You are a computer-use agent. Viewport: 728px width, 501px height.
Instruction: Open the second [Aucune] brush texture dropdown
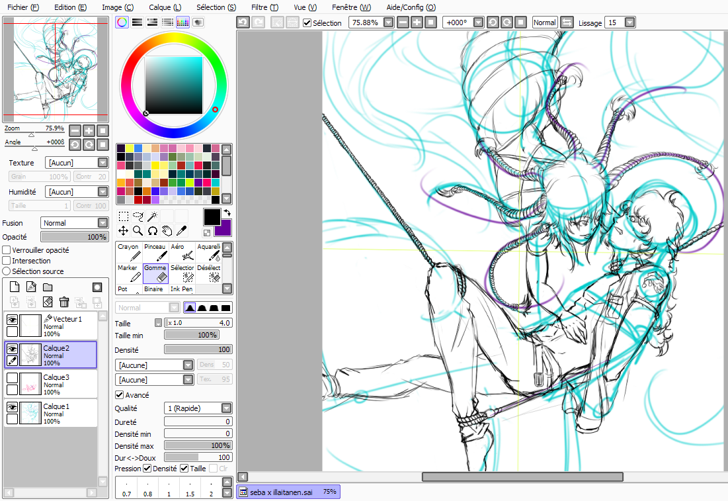pyautogui.click(x=188, y=380)
